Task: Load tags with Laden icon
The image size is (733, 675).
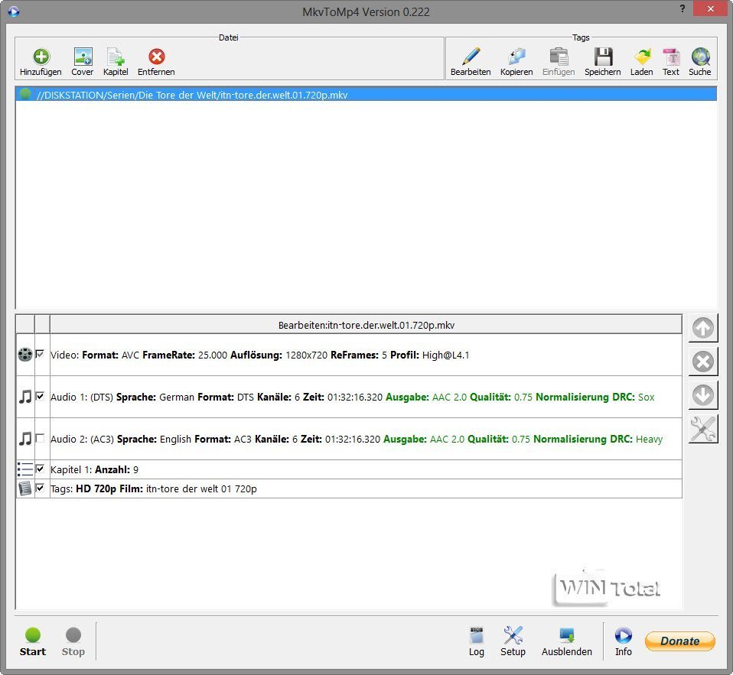Action: pos(642,57)
